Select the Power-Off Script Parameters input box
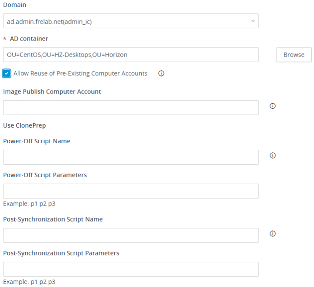The height and width of the screenshot is (287, 314). [130, 191]
